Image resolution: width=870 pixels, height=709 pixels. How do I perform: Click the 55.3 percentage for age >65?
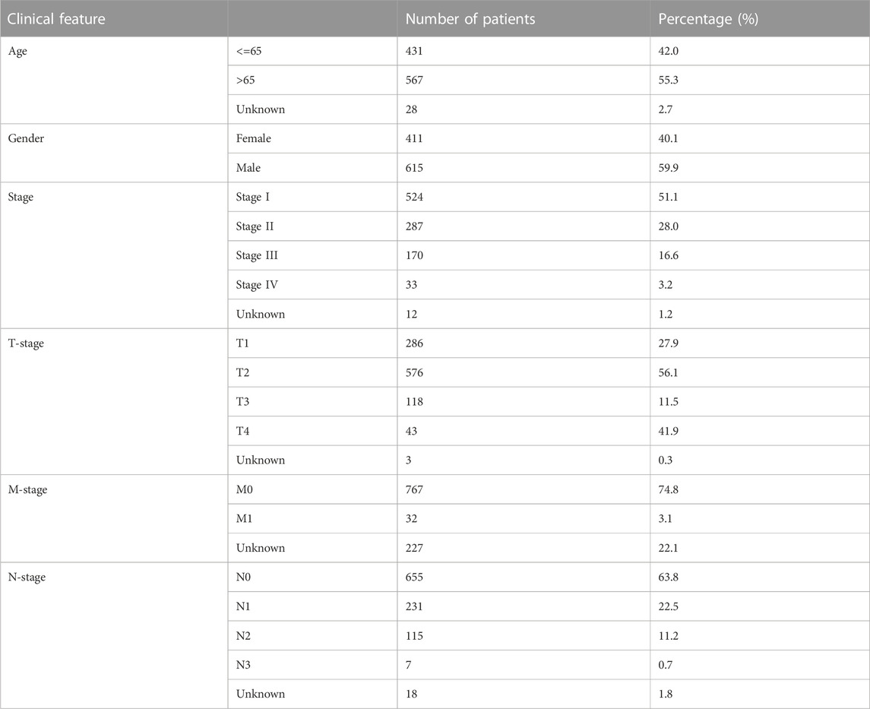[x=668, y=80]
